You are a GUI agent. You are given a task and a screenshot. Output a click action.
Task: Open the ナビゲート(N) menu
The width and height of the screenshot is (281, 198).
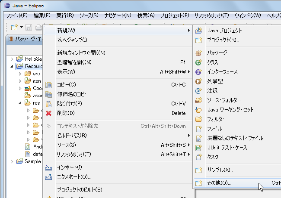(x=118, y=15)
